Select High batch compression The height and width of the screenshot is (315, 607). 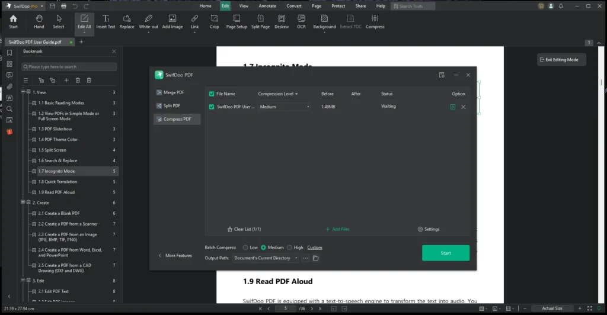pos(289,247)
